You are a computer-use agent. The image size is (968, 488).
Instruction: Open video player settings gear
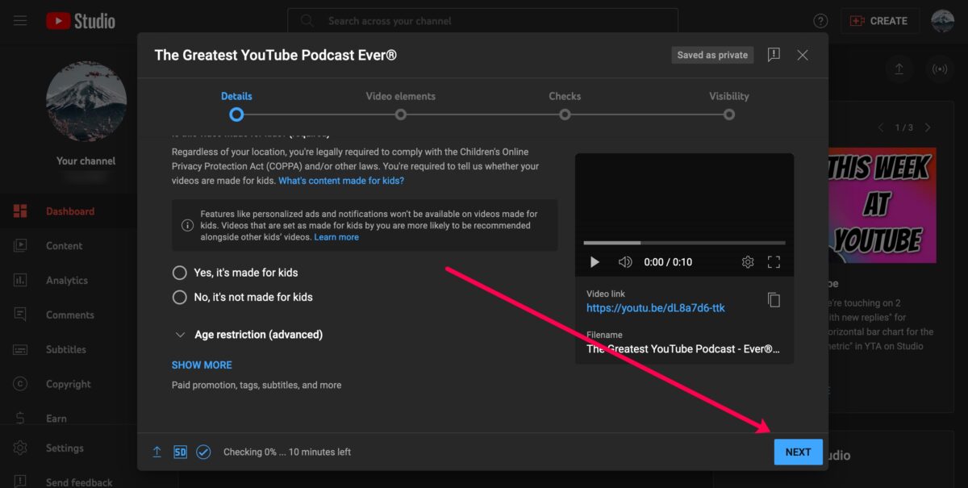748,262
